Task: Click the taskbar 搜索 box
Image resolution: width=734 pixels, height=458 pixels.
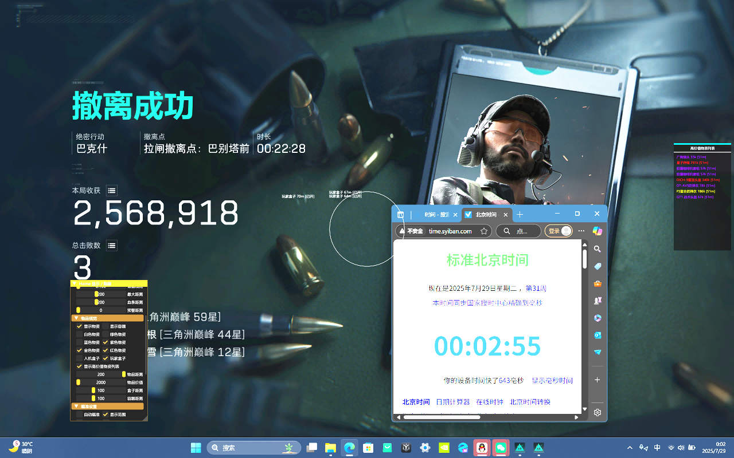Action: tap(253, 448)
